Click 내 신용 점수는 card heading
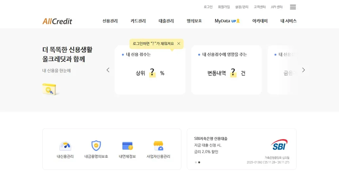This screenshot has width=339, height=183. click(138, 54)
